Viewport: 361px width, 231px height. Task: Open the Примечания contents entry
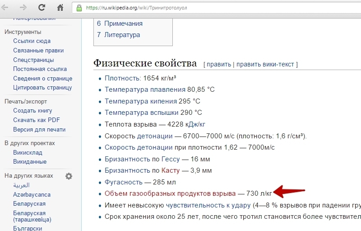pyautogui.click(x=123, y=24)
